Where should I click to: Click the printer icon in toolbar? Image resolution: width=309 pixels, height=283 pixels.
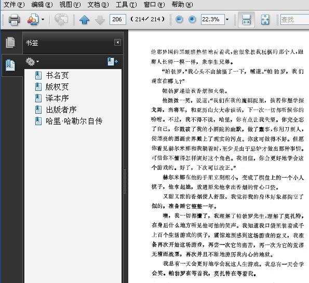pyautogui.click(x=14, y=20)
